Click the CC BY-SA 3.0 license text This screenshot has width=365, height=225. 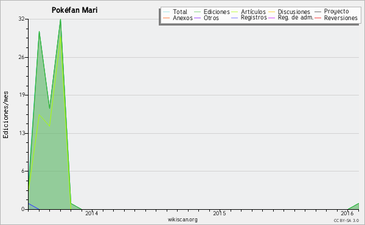(346, 220)
